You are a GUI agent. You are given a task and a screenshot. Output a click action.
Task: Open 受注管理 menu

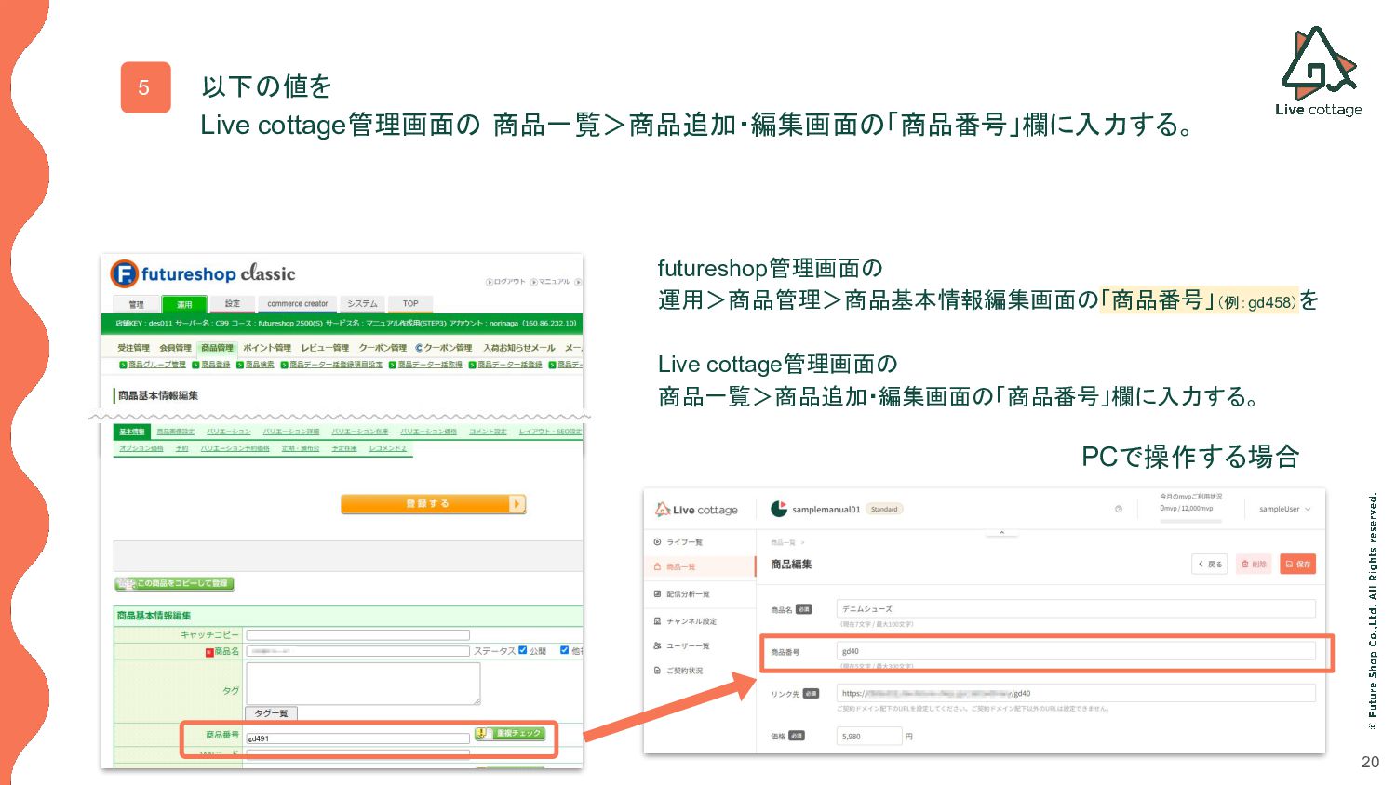133,348
